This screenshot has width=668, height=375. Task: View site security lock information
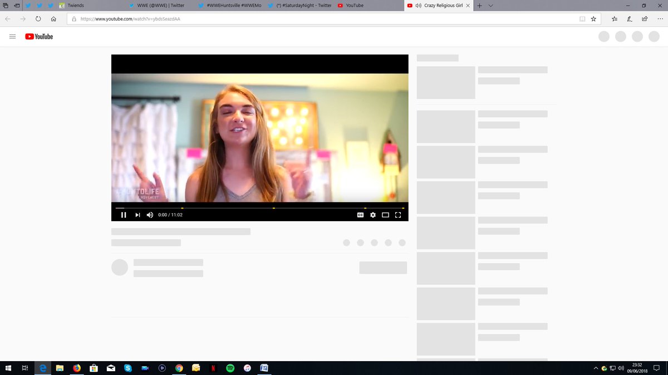[73, 18]
